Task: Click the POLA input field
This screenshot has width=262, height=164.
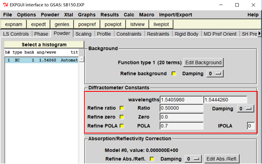Action: [x=182, y=126]
